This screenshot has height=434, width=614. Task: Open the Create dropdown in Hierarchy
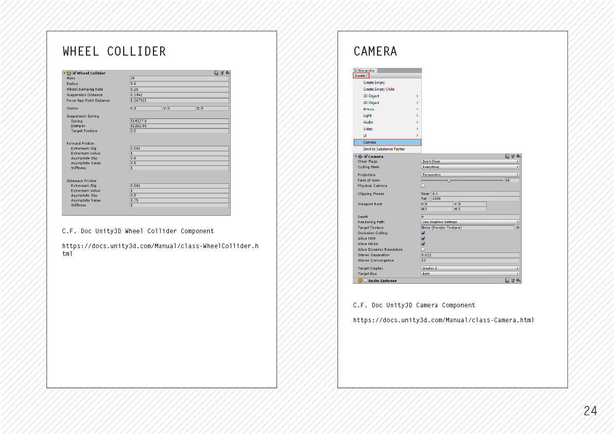361,76
